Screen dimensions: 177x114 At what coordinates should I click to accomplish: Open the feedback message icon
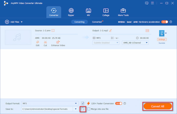[147, 3]
